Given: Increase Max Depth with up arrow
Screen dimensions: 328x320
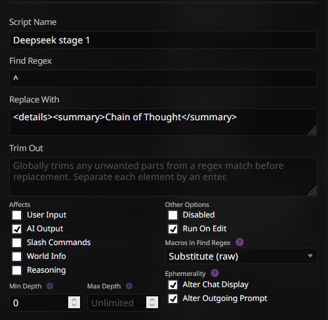Looking at the screenshot, I should pos(152,300).
